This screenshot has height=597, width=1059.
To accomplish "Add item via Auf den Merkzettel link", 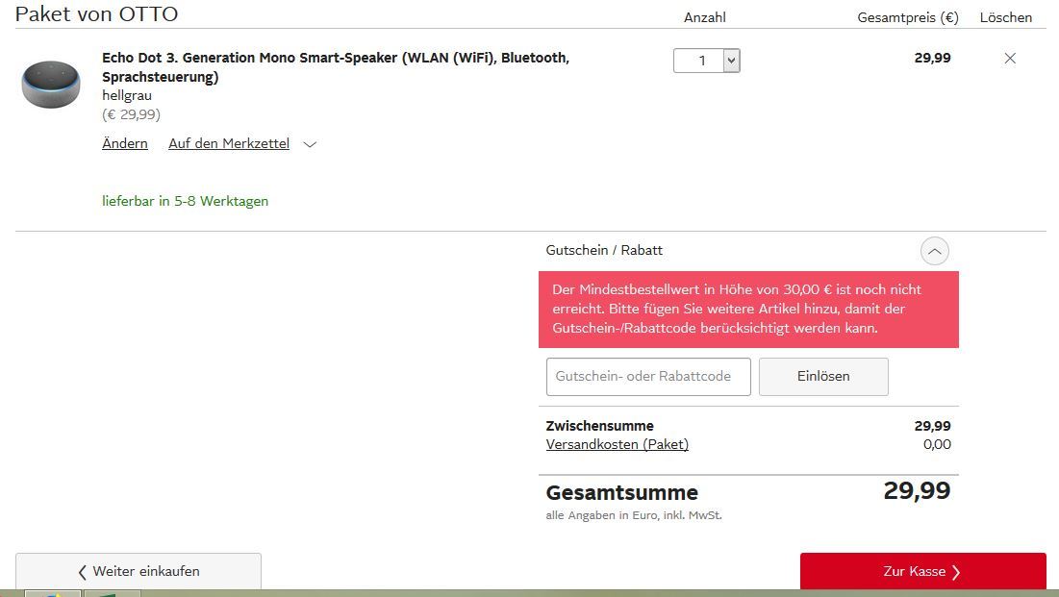I will (x=229, y=143).
